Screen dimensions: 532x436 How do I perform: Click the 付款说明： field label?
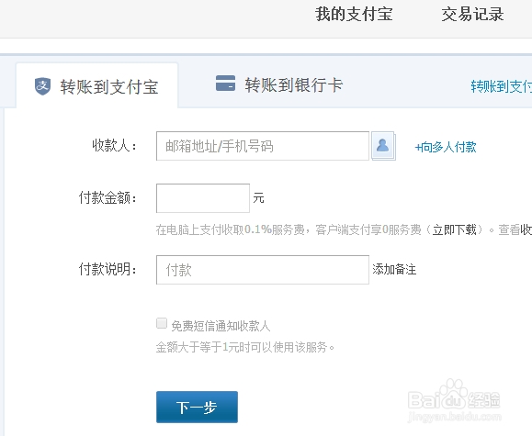tap(108, 270)
